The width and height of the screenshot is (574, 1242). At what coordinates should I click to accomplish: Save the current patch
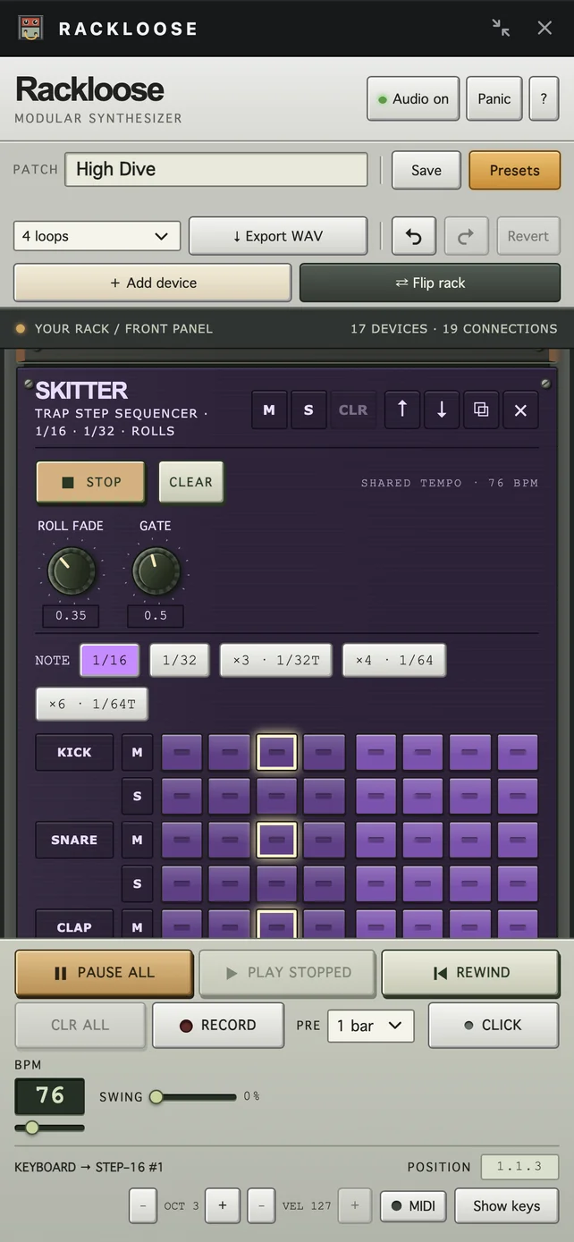pyautogui.click(x=426, y=170)
